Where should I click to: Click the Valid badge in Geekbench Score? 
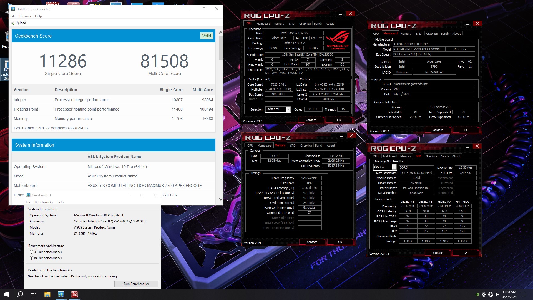207,36
